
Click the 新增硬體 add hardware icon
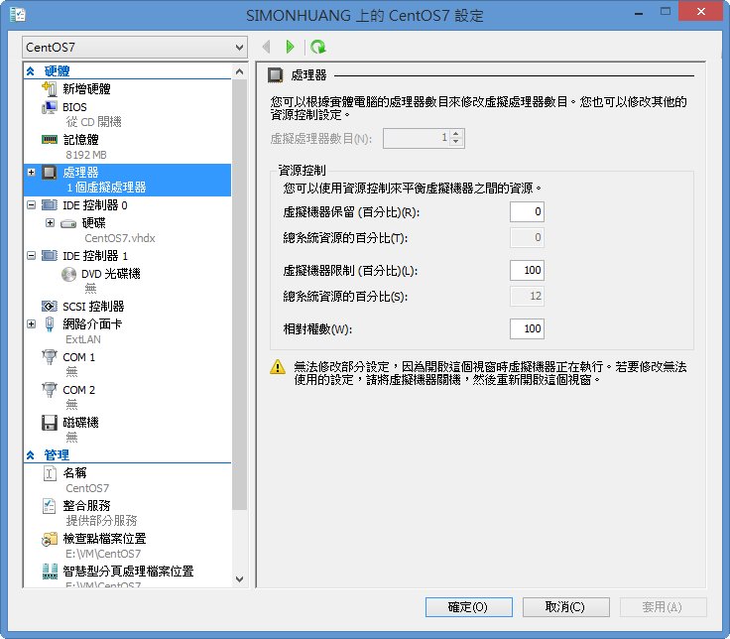click(50, 88)
